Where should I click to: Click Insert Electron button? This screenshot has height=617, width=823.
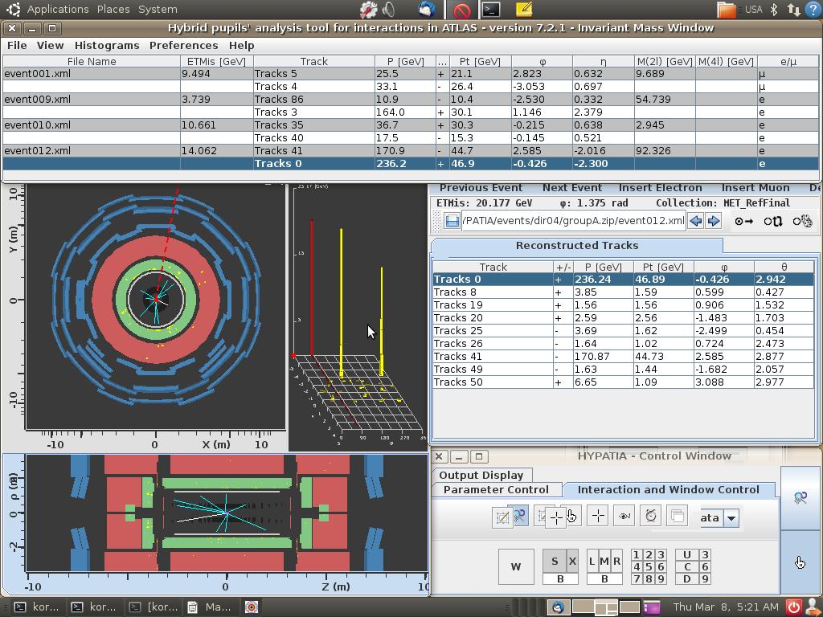click(x=661, y=188)
